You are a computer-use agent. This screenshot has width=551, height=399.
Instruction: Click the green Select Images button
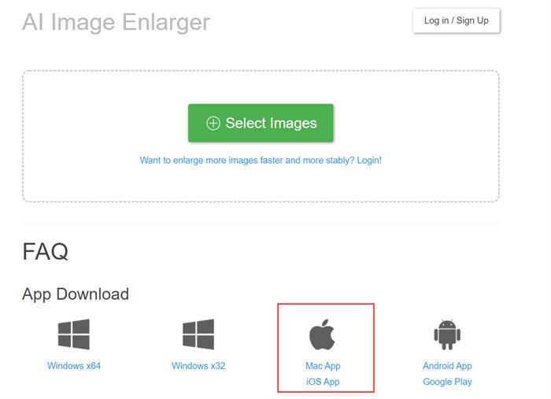261,123
